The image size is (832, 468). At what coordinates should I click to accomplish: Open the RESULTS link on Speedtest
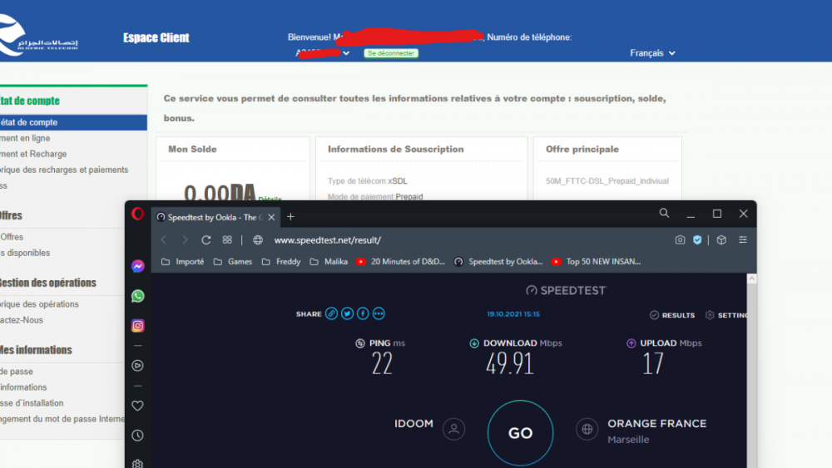coord(672,315)
